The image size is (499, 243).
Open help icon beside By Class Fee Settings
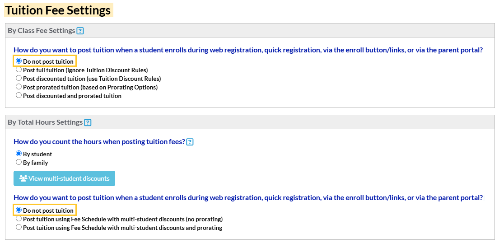(80, 31)
